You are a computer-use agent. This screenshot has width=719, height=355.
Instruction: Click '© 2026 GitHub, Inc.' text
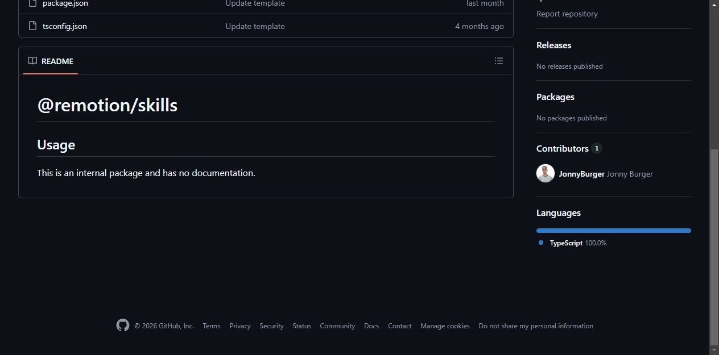164,326
